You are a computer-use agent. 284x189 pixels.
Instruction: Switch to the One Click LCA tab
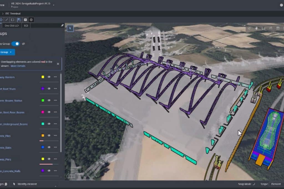point(12,26)
